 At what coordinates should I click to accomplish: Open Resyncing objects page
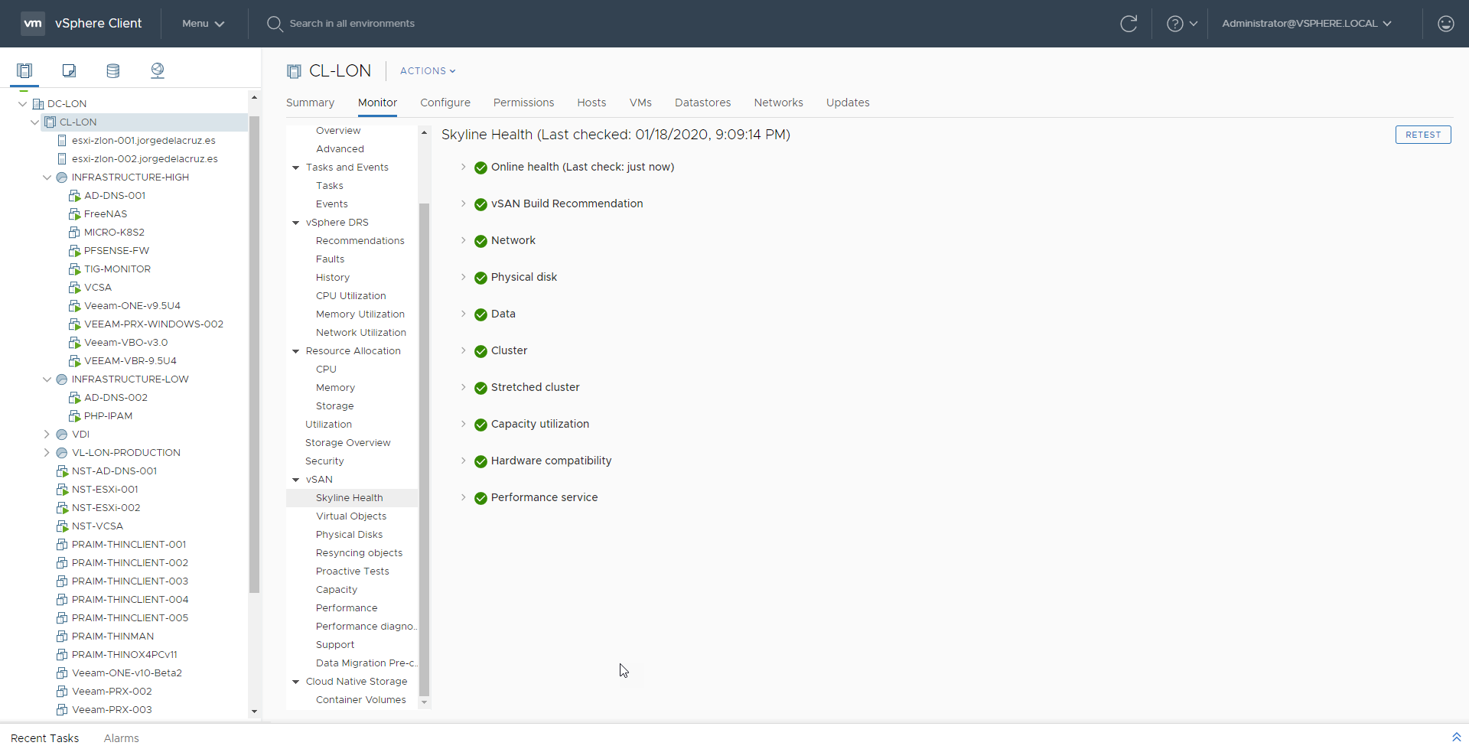pyautogui.click(x=359, y=553)
